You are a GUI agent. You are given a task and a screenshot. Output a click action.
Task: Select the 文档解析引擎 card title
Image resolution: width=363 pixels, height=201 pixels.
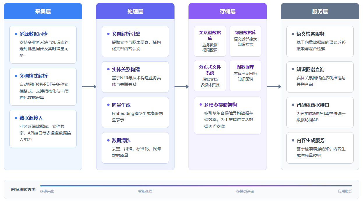coord(126,34)
